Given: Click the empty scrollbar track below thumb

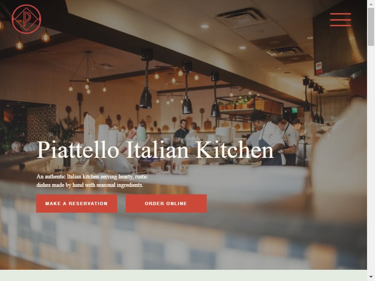Looking at the screenshot, I should click(x=371, y=160).
